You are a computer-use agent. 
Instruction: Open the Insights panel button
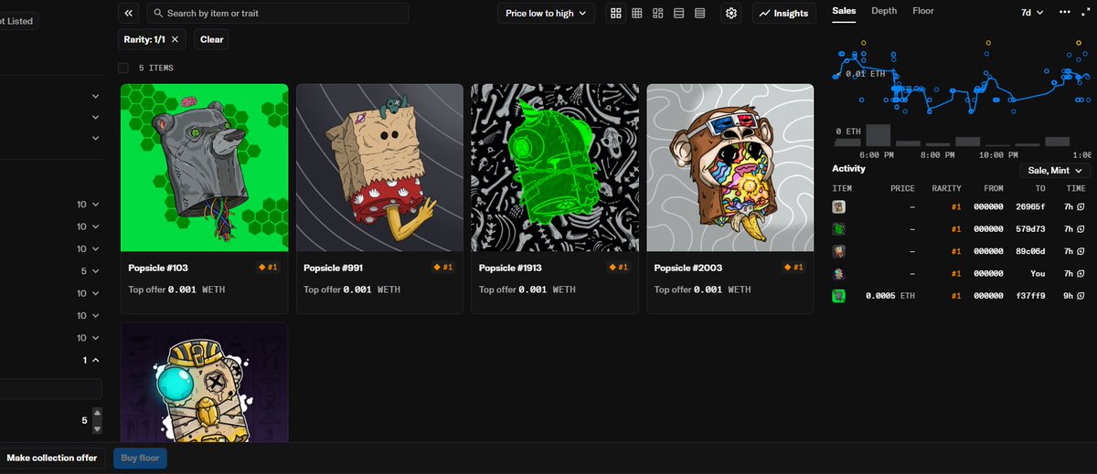click(783, 13)
